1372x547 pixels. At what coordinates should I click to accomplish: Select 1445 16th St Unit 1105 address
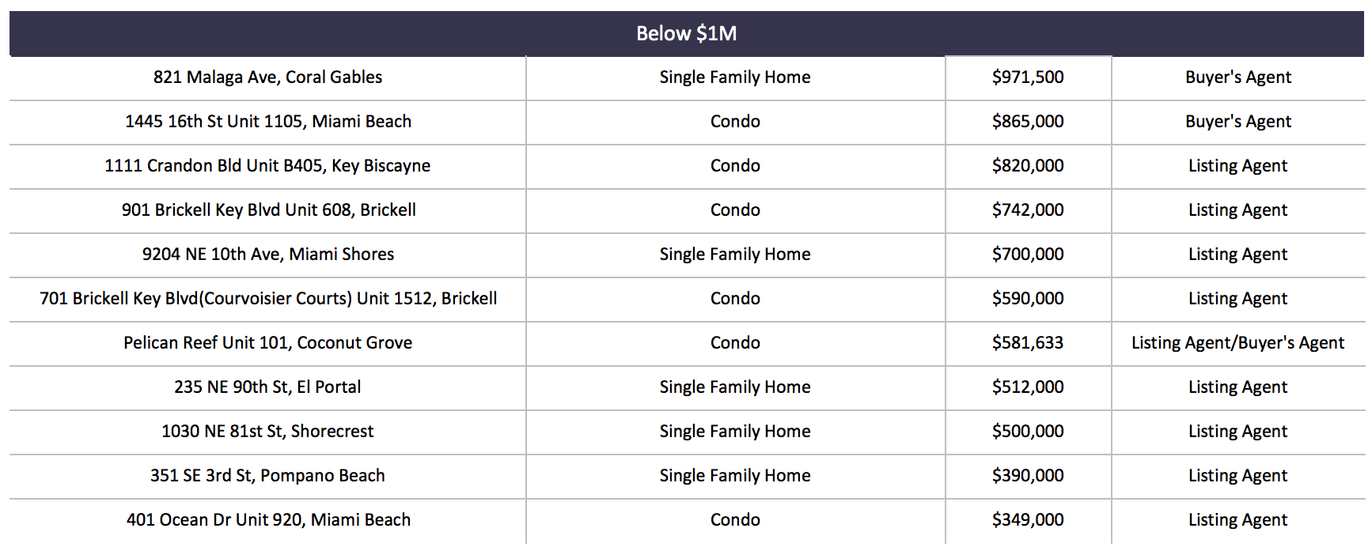268,122
